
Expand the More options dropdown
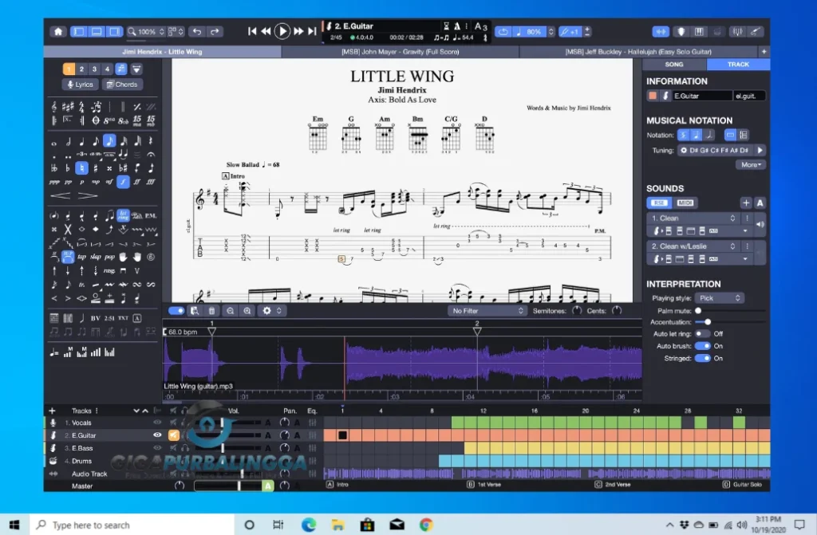[752, 165]
